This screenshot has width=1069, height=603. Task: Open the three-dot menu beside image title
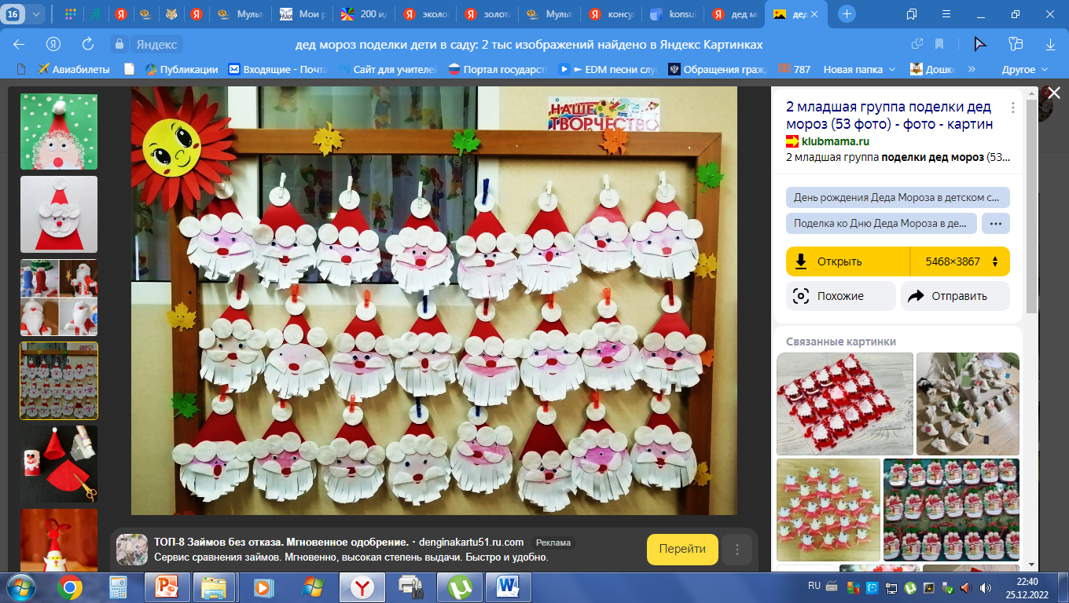click(1012, 108)
